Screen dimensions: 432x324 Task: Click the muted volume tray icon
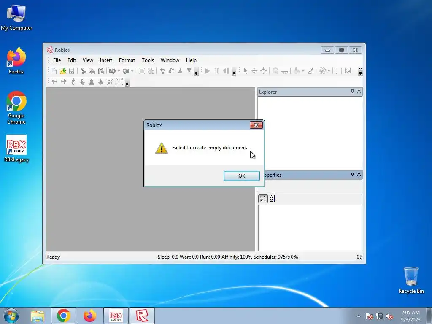point(389,316)
